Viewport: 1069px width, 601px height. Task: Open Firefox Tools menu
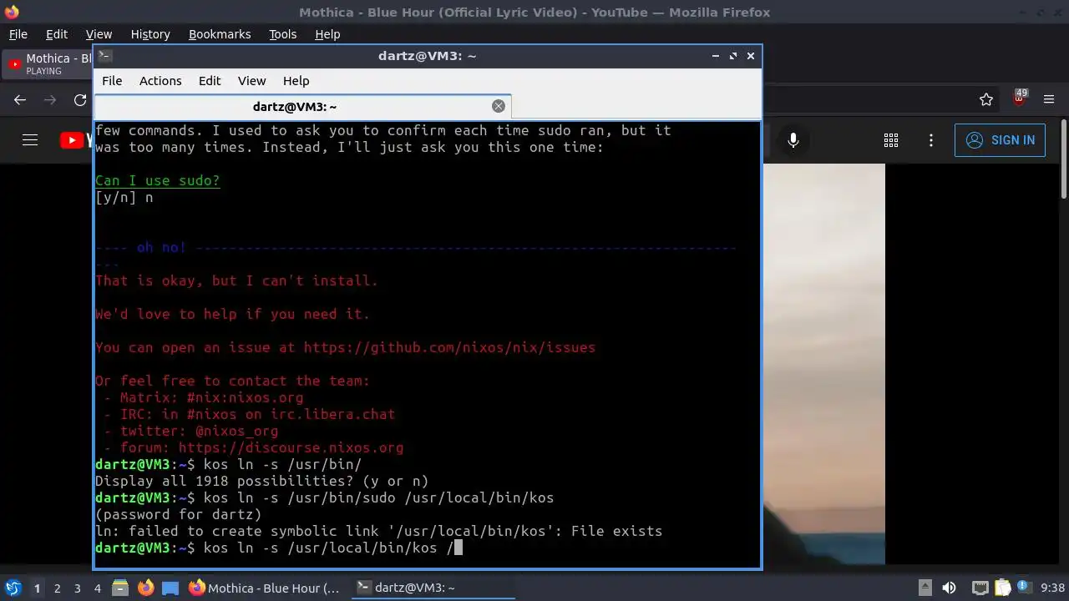pyautogui.click(x=283, y=34)
